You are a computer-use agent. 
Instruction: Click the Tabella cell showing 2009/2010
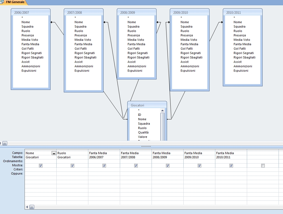(x=199, y=157)
